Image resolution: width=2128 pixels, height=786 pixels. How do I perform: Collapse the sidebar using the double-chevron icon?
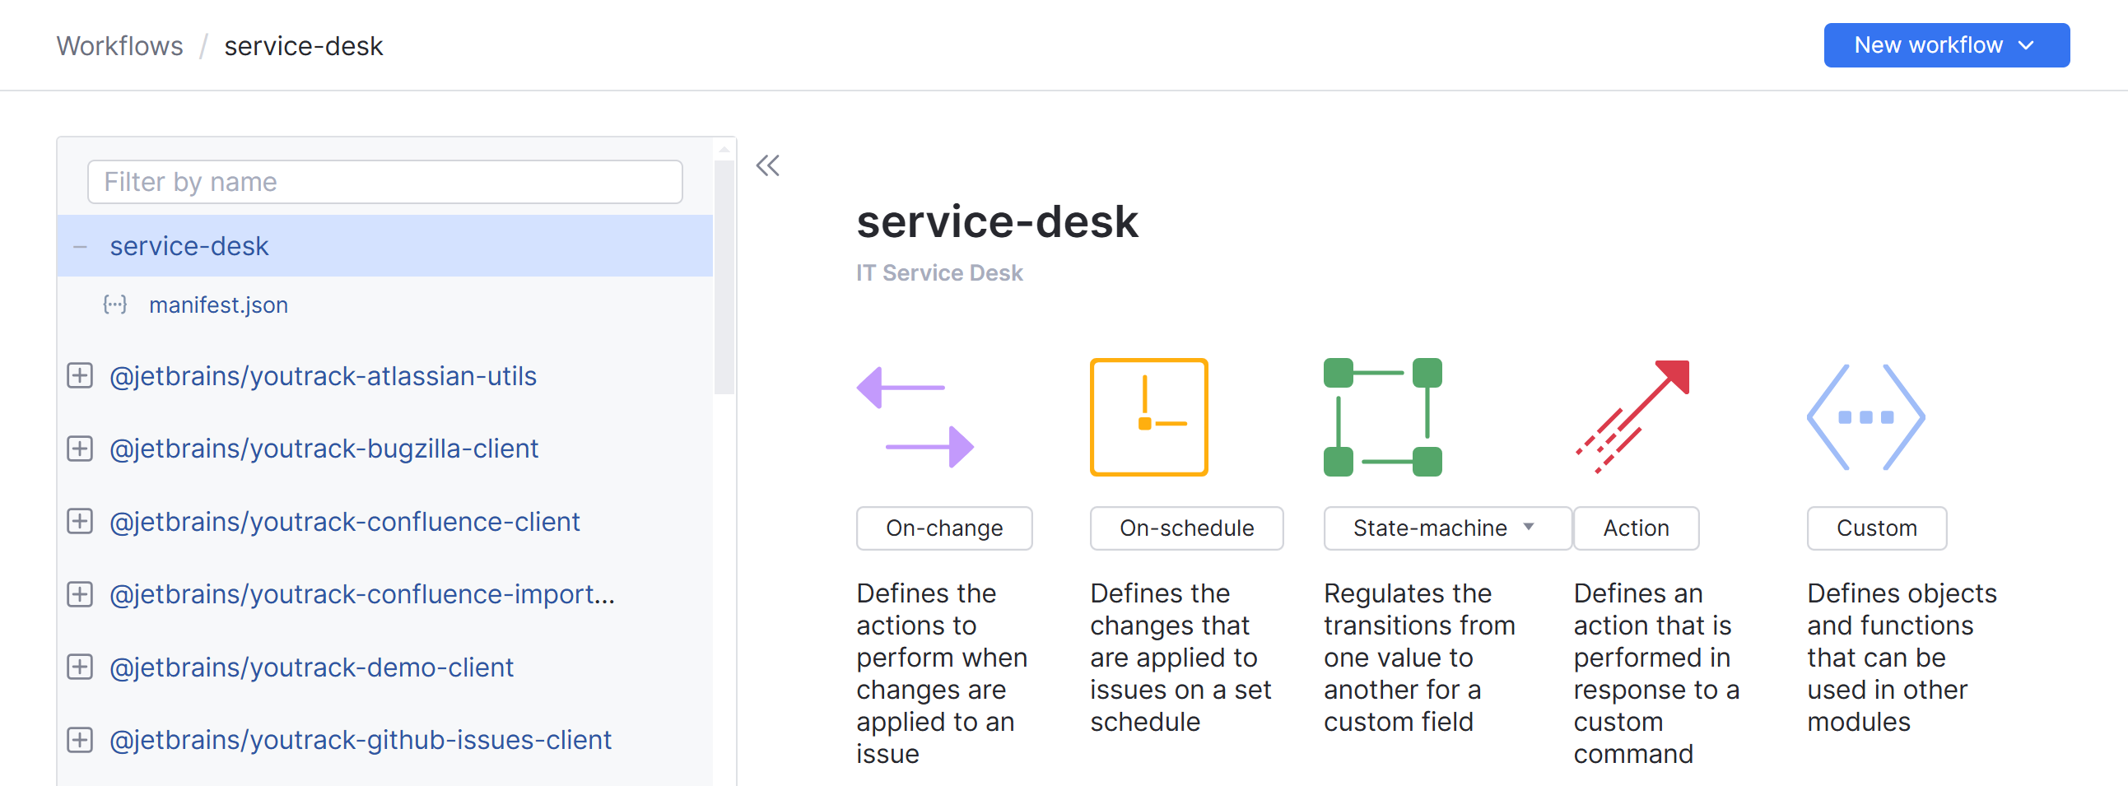point(768,165)
